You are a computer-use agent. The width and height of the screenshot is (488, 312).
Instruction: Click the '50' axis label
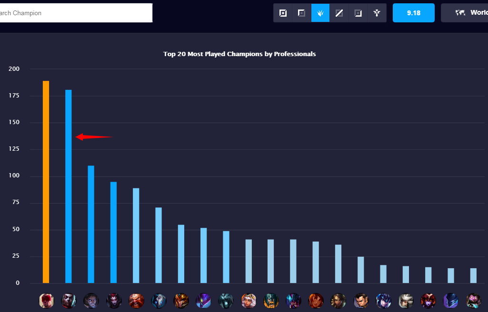[16, 229]
